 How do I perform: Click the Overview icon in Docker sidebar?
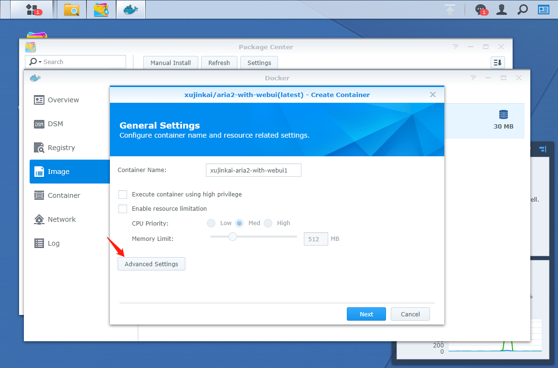click(39, 100)
